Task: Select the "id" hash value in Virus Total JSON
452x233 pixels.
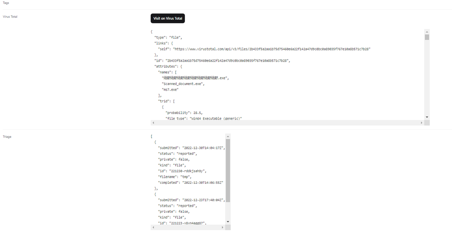Action: click(x=228, y=61)
